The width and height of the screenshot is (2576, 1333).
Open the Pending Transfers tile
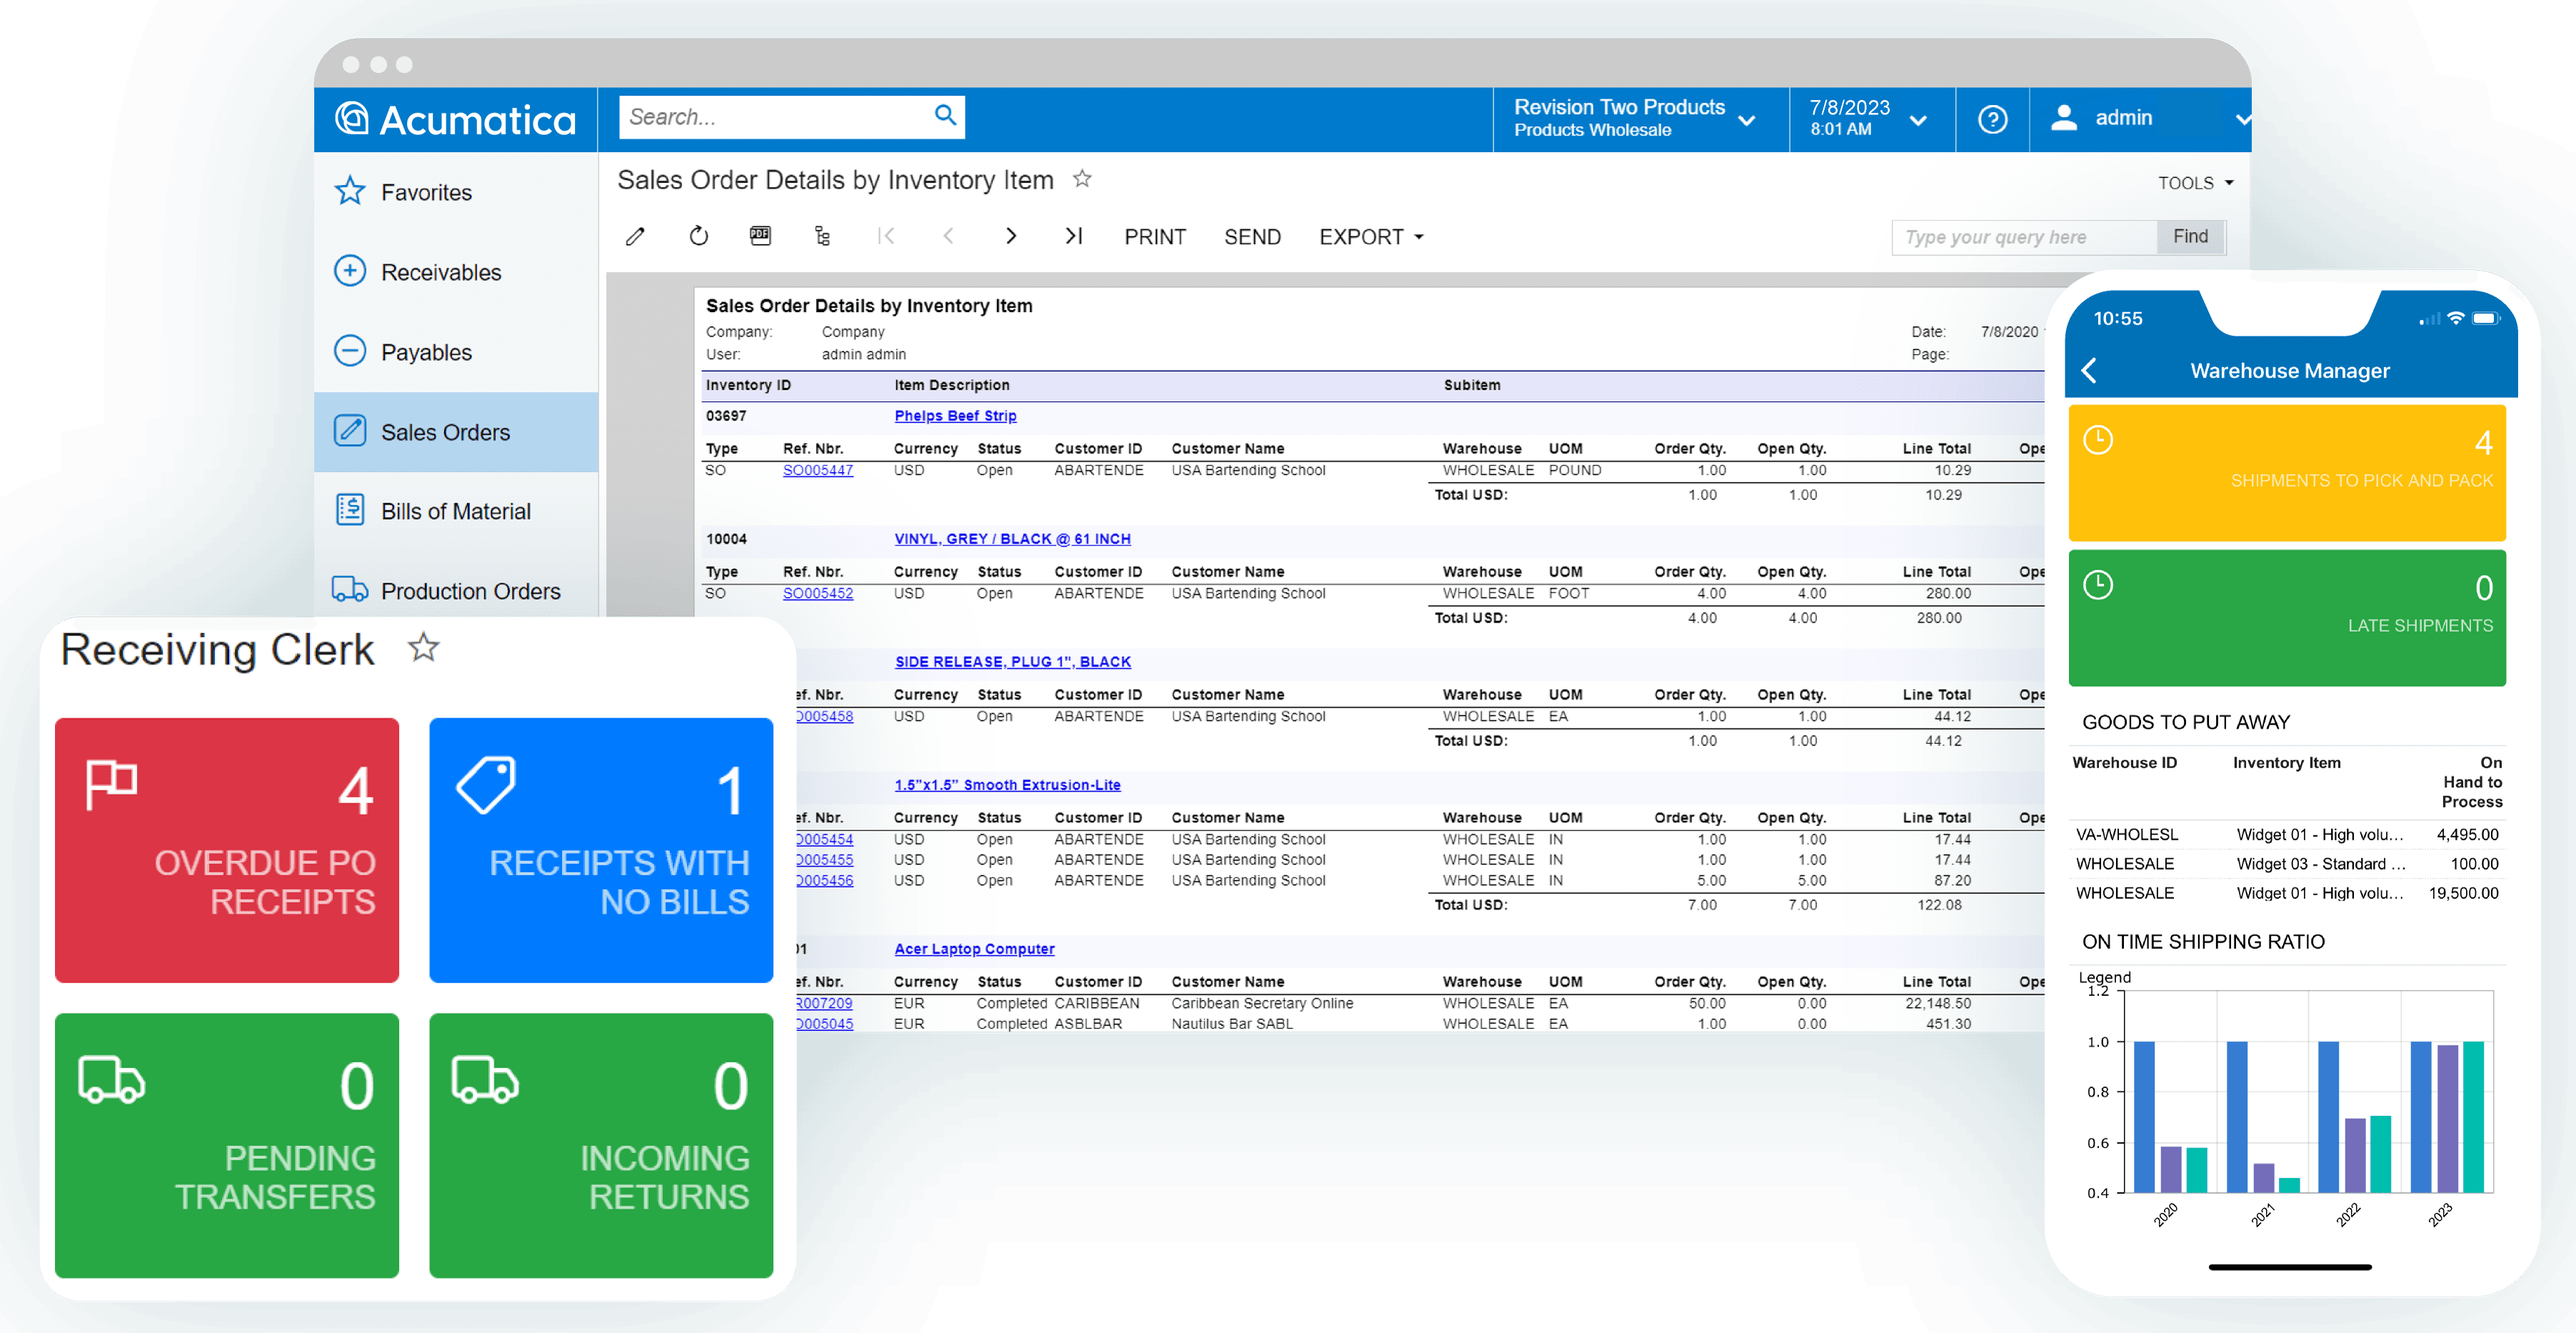coord(227,1145)
